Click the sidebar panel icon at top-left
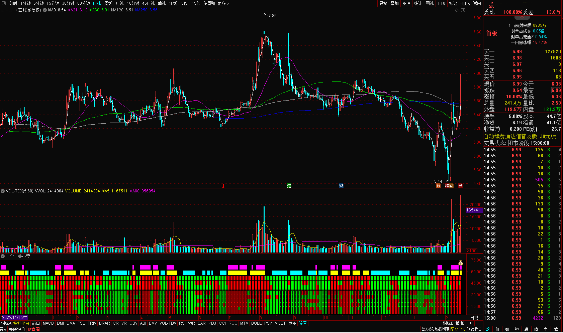This screenshot has width=563, height=333. click(x=4, y=3)
